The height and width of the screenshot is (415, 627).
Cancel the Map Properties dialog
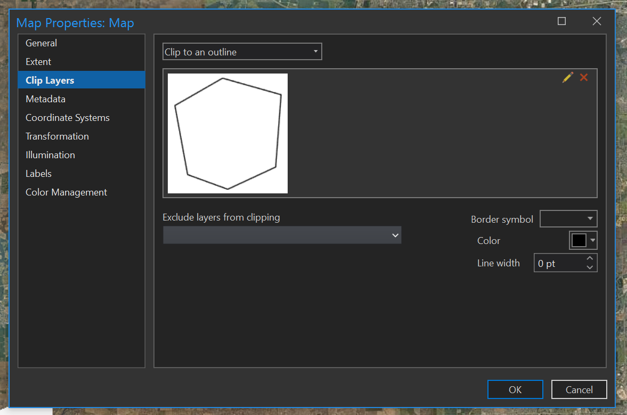pyautogui.click(x=579, y=389)
